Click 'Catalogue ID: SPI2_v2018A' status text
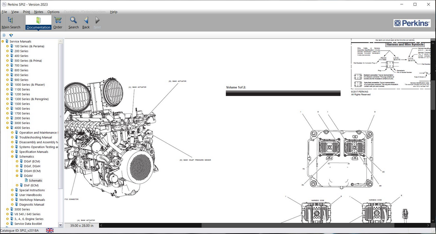 pyautogui.click(x=19, y=230)
